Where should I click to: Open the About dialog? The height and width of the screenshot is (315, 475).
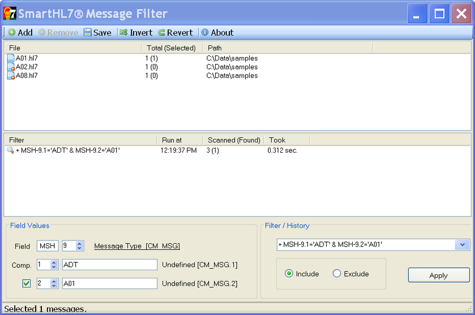[217, 32]
